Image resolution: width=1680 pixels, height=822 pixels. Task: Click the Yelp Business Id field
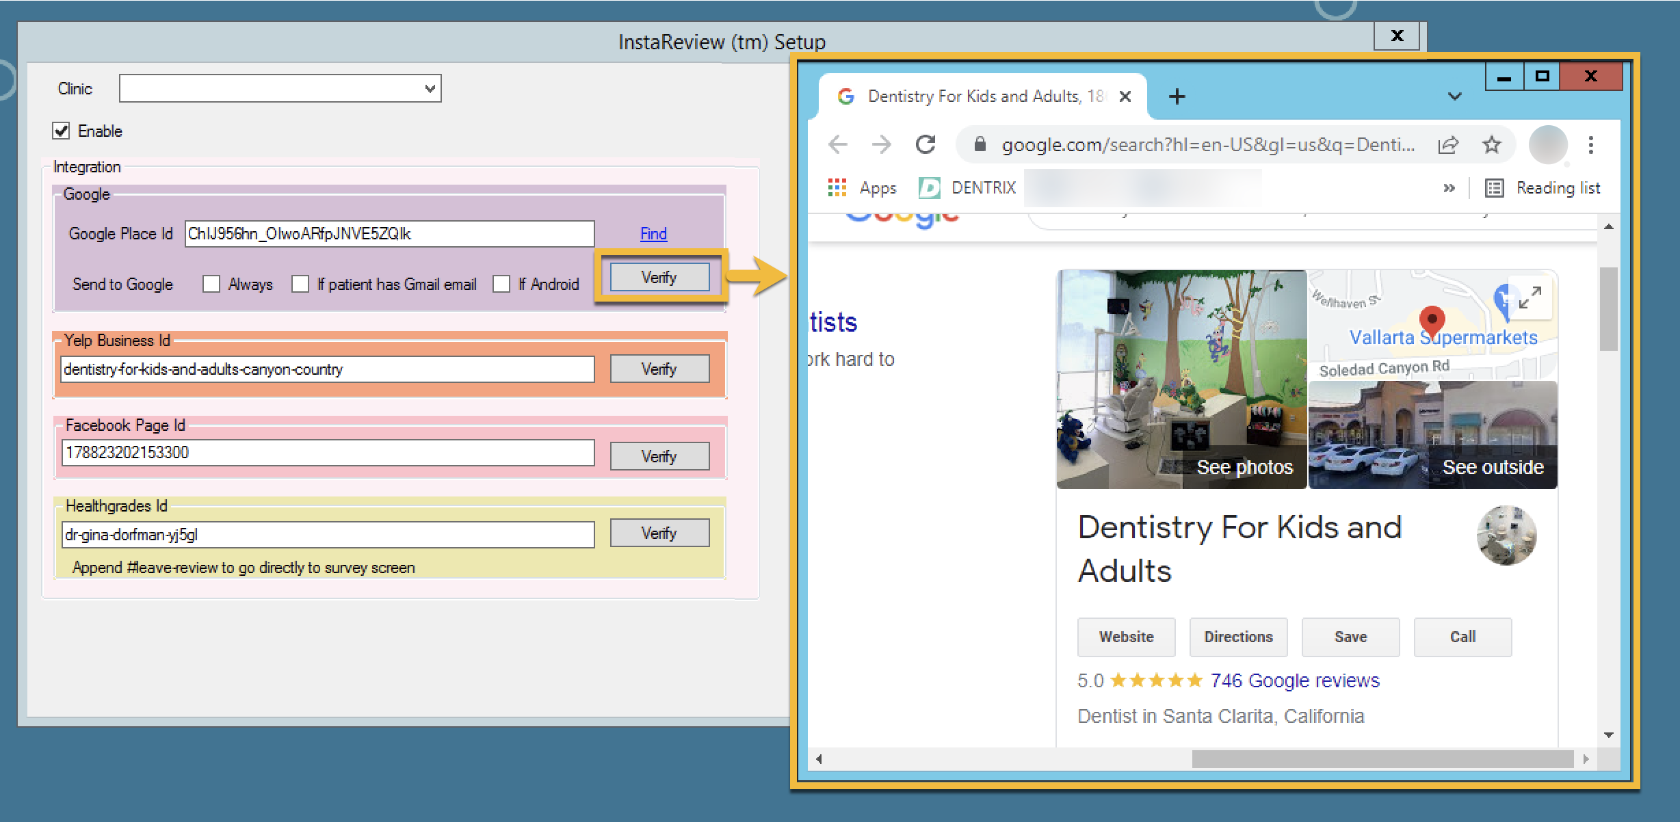pos(328,369)
